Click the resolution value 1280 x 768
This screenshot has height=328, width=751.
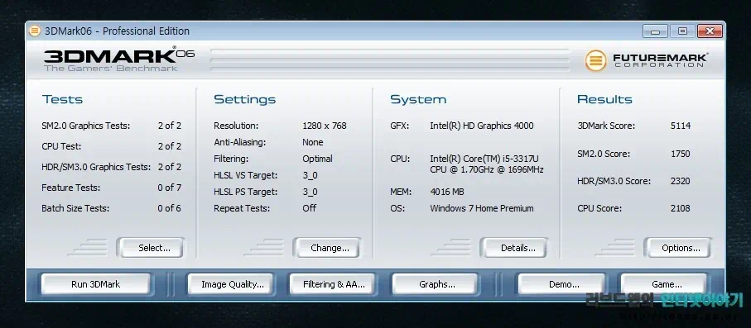coord(325,126)
